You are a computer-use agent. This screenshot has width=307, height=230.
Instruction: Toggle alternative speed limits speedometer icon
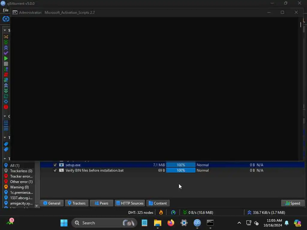173,212
